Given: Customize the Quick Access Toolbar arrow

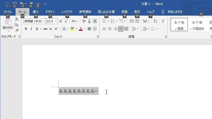Looking at the screenshot, I should 45,4.
